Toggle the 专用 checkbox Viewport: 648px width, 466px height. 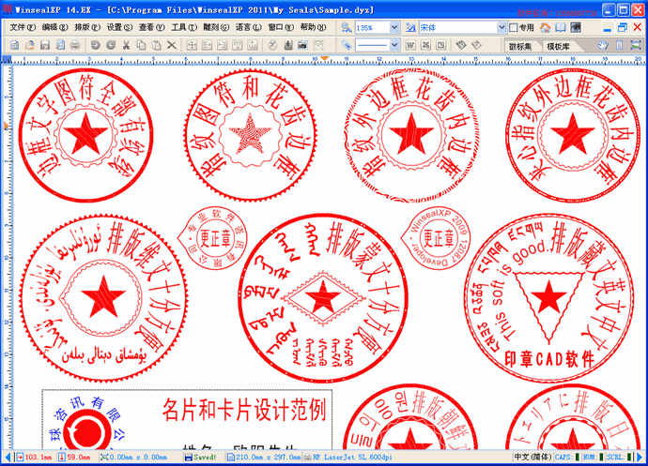tap(514, 27)
